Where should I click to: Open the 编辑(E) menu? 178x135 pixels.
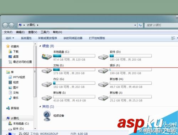pos(20,32)
